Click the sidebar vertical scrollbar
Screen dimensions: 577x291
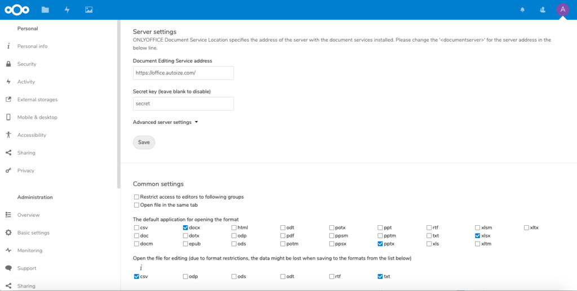click(x=118, y=104)
